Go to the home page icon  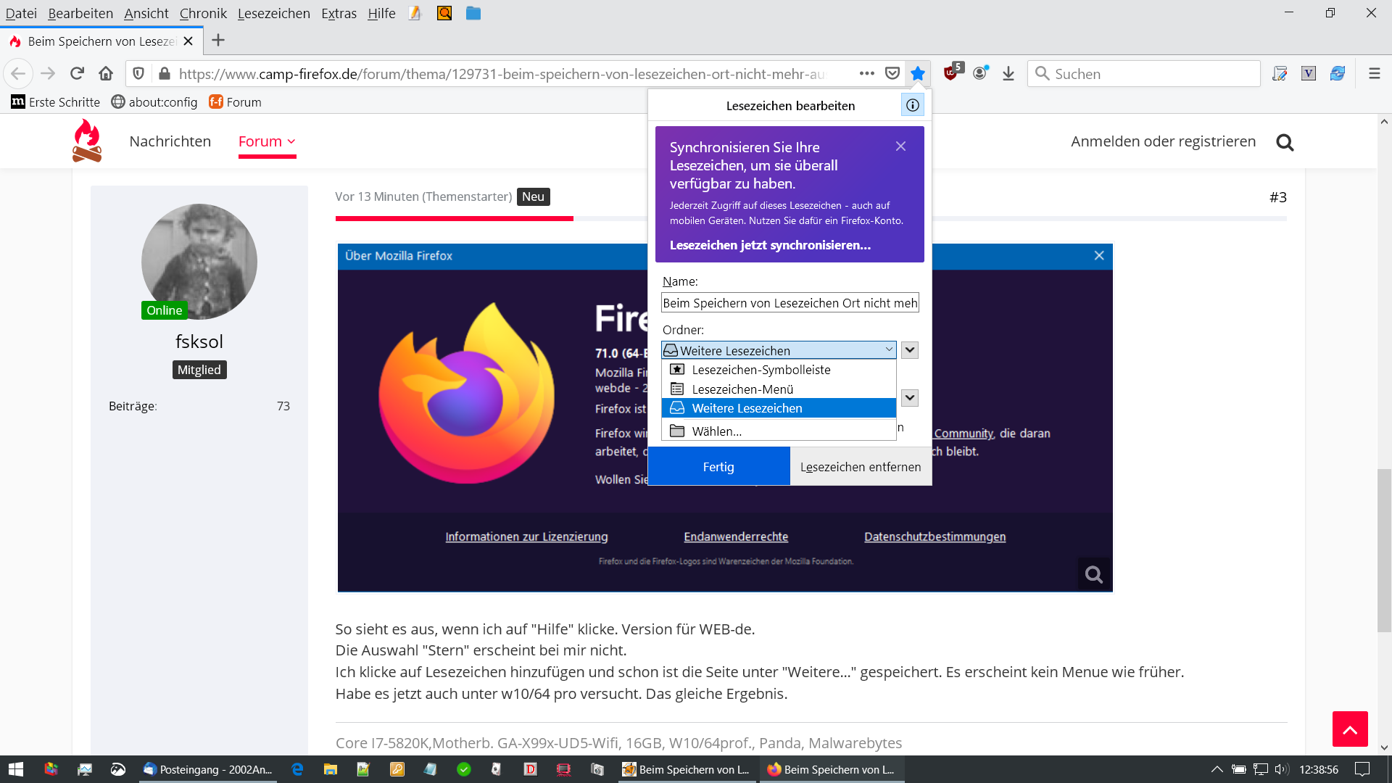[106, 73]
